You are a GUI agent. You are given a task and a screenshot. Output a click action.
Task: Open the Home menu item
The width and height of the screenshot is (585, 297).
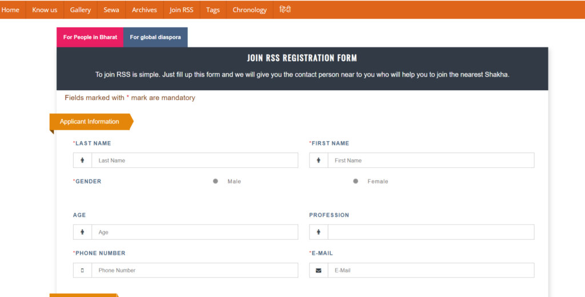pos(10,10)
